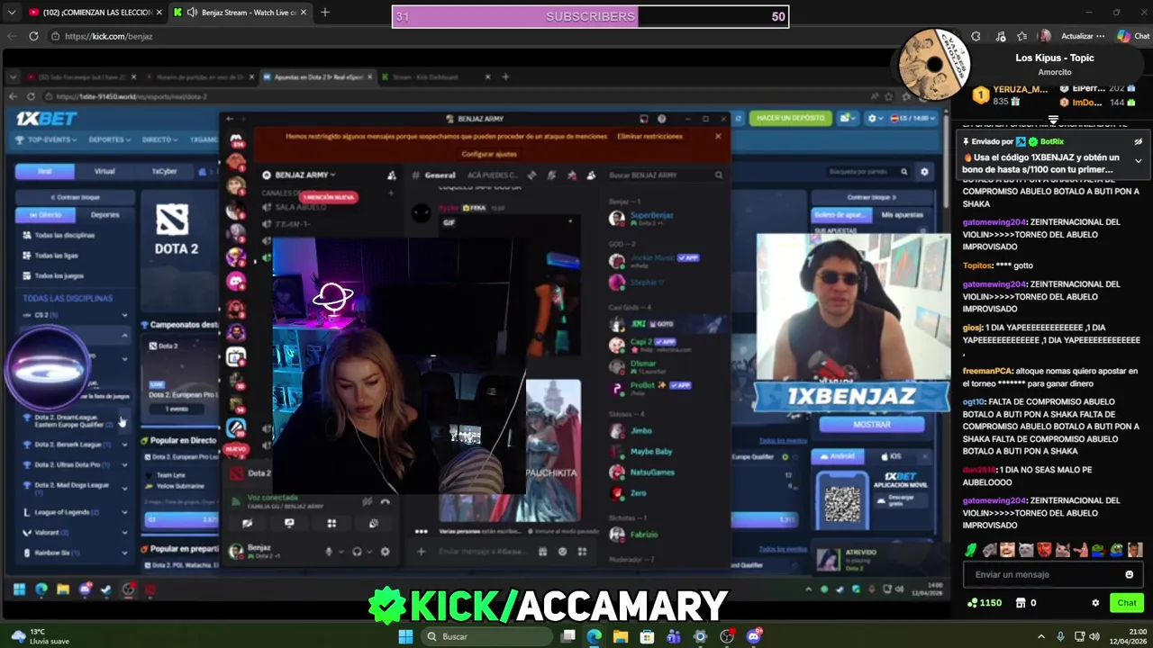The height and width of the screenshot is (648, 1153).
Task: Open File Explorer from taskbar
Action: click(621, 636)
